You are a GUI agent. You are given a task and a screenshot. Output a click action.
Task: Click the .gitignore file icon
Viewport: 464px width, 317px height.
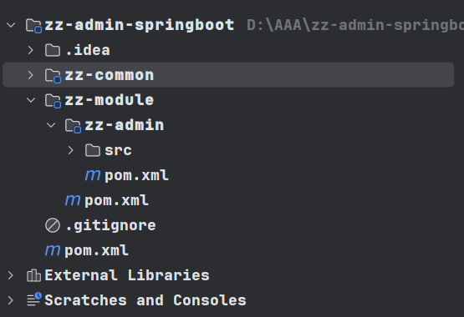pyautogui.click(x=53, y=225)
